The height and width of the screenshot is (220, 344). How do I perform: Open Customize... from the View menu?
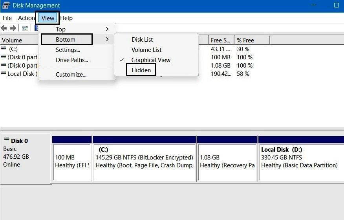coord(77,74)
